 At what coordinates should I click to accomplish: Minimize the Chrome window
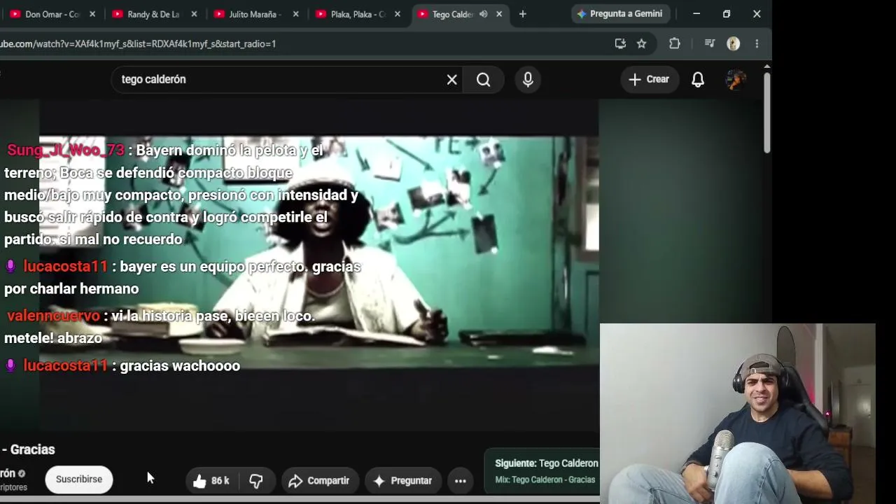[x=696, y=14]
